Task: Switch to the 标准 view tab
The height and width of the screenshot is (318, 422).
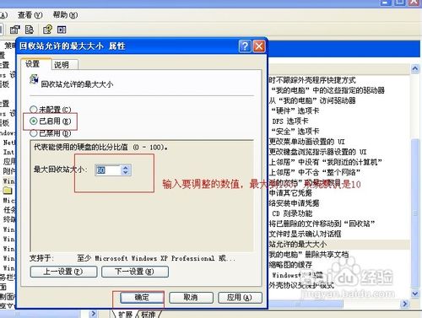Action: [x=149, y=315]
